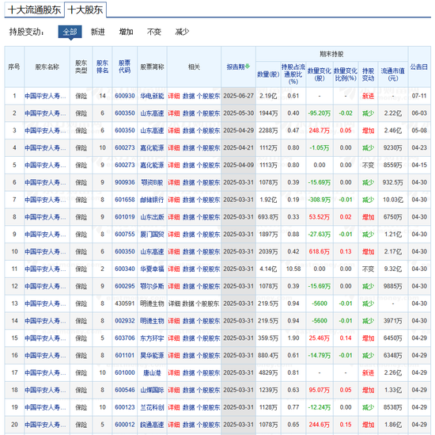This screenshot has width=435, height=435.
Task: Click the 10.03亿 market value cell
Action: tap(393, 200)
